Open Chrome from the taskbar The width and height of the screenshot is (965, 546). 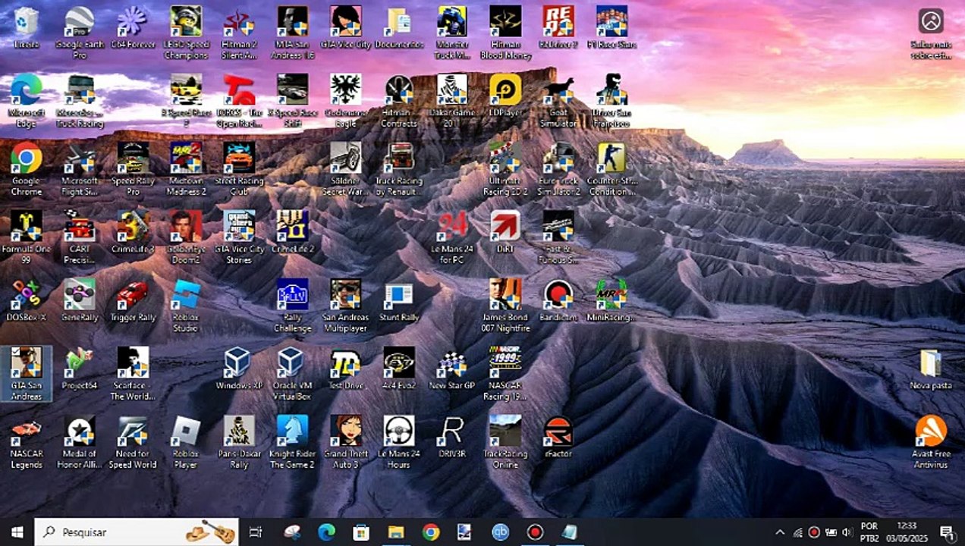(x=431, y=532)
